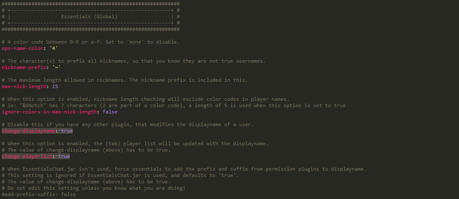Place cursor on the ops-name-color key

pyautogui.click(x=24, y=48)
